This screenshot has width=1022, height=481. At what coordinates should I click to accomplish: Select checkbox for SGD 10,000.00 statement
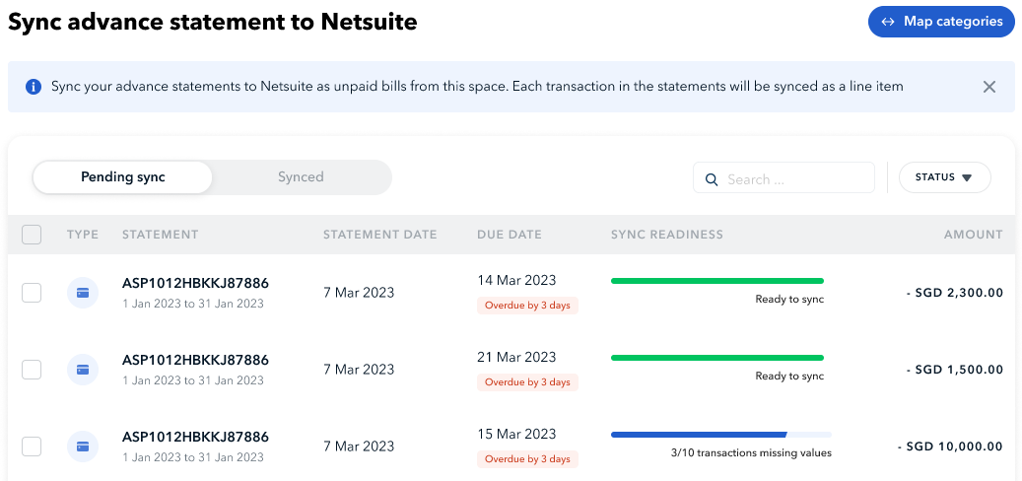(x=32, y=447)
